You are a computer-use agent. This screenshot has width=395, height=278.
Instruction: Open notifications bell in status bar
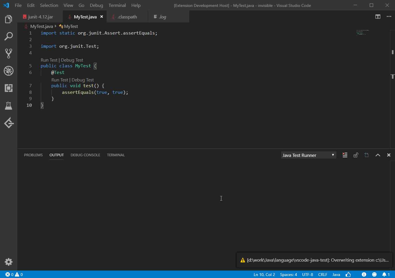pyautogui.click(x=386, y=275)
